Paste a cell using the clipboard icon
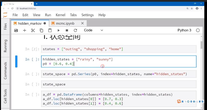Viewport: 207px width, 110px height. [50, 30]
